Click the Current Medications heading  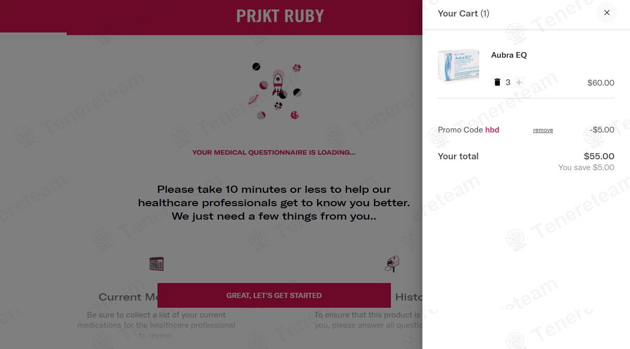tap(128, 297)
